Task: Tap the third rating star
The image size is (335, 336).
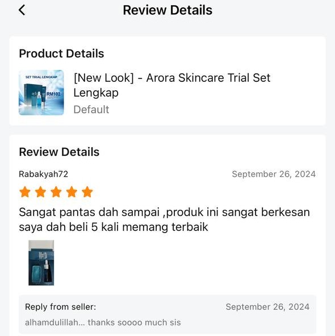Action: [x=56, y=192]
